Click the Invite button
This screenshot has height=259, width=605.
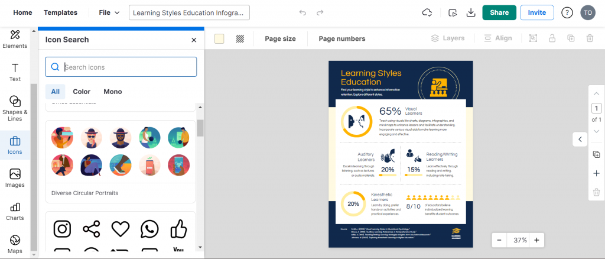[x=536, y=12]
